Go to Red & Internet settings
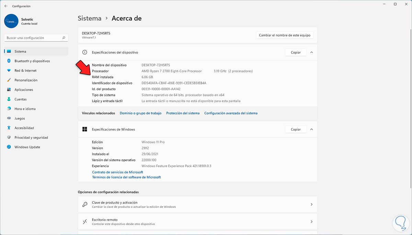412x235 pixels. (36, 71)
